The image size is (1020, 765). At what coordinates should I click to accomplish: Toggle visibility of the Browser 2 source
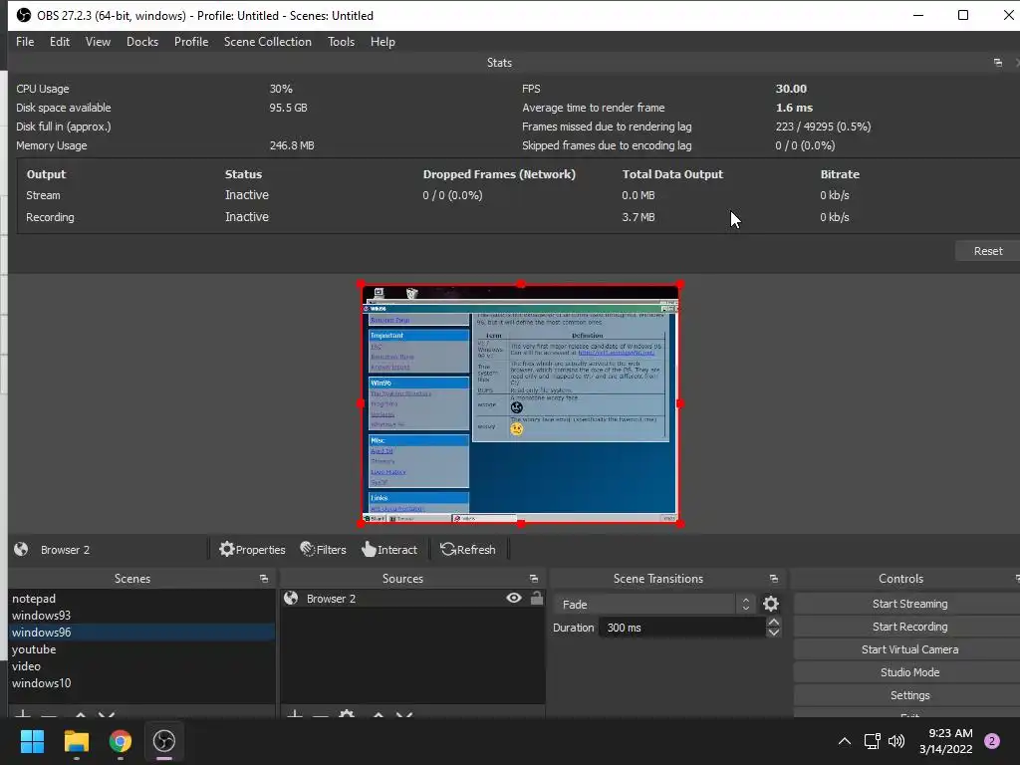click(x=513, y=598)
